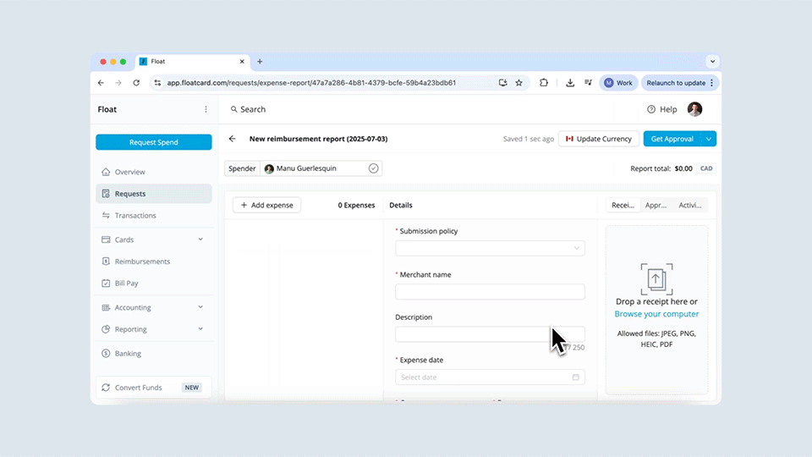Reload the page with refresh icon
This screenshot has width=812, height=457.
click(136, 83)
